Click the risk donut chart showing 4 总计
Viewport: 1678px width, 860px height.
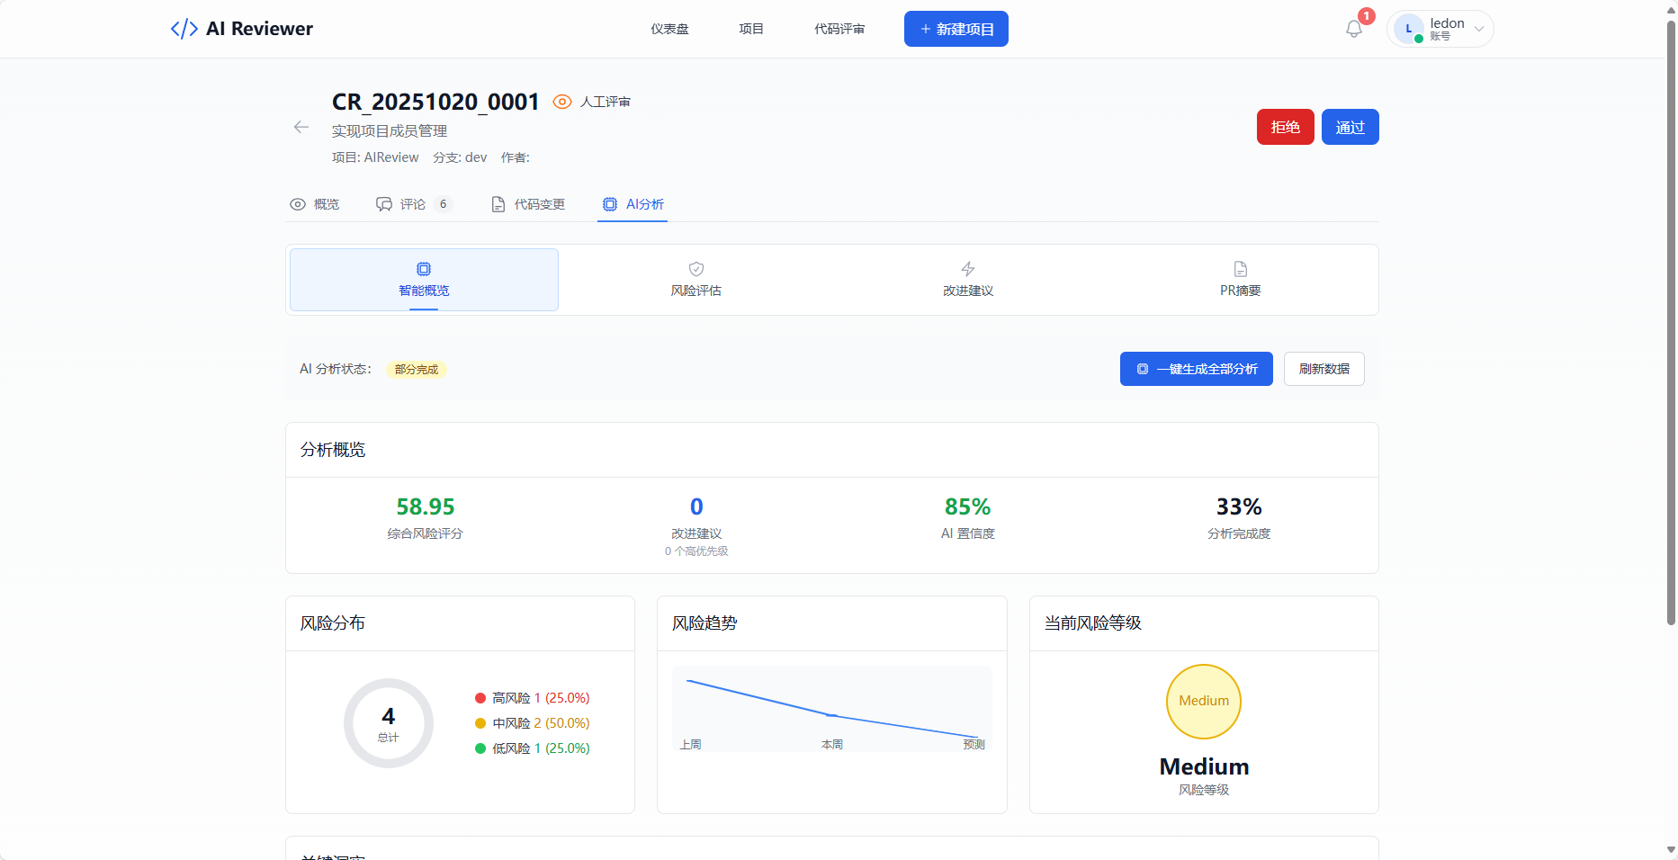[389, 723]
